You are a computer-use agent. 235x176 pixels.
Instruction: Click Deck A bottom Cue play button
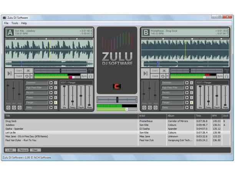19,76
